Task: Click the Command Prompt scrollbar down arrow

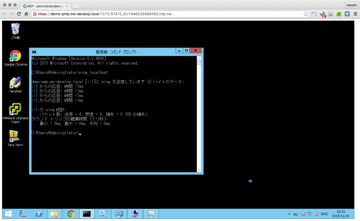Action: point(199,170)
